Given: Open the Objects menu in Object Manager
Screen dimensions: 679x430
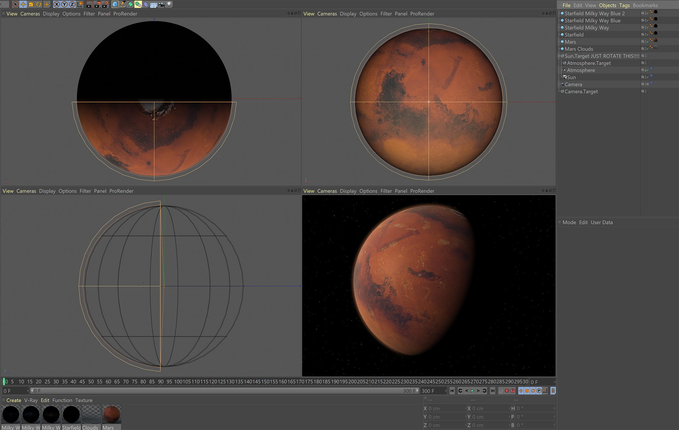Looking at the screenshot, I should pyautogui.click(x=607, y=5).
